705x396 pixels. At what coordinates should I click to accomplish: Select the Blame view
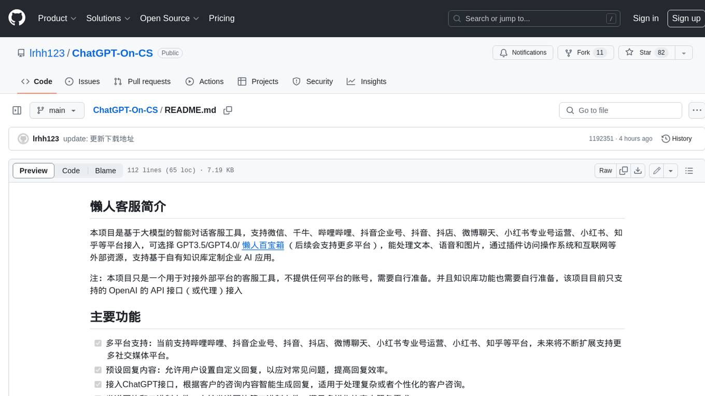pos(105,171)
